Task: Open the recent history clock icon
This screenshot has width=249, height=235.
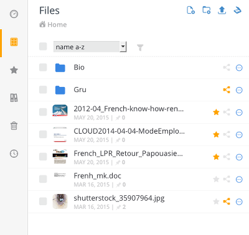Action: click(14, 154)
